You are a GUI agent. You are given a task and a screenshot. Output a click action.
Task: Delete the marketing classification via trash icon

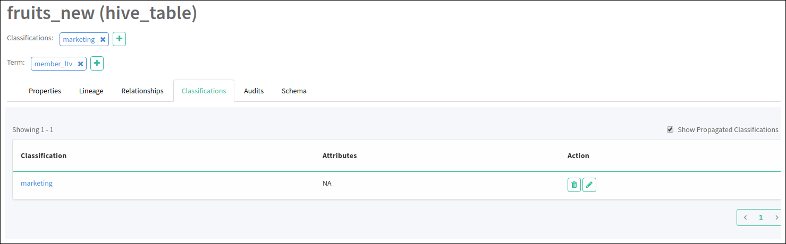click(x=574, y=185)
